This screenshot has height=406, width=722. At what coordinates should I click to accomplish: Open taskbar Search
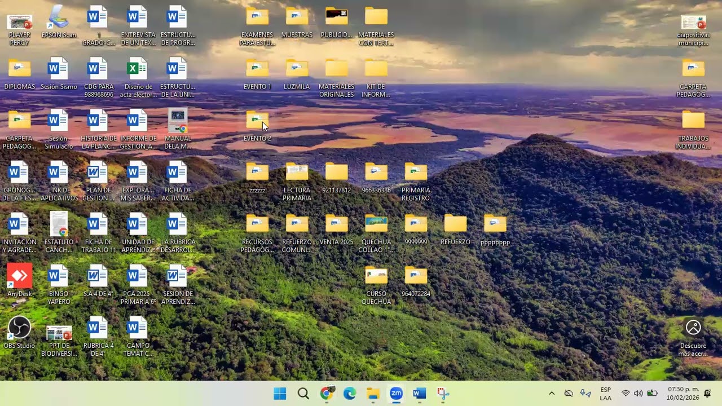pyautogui.click(x=303, y=394)
